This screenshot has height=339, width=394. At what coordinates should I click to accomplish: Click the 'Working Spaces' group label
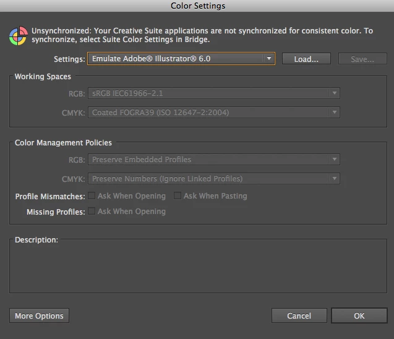(x=43, y=76)
